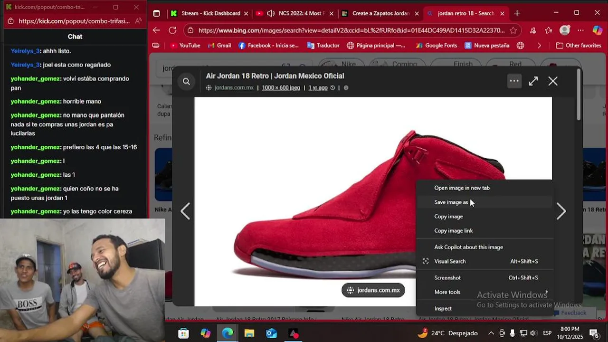Open the Nueva pestaña bookmark

(487, 46)
